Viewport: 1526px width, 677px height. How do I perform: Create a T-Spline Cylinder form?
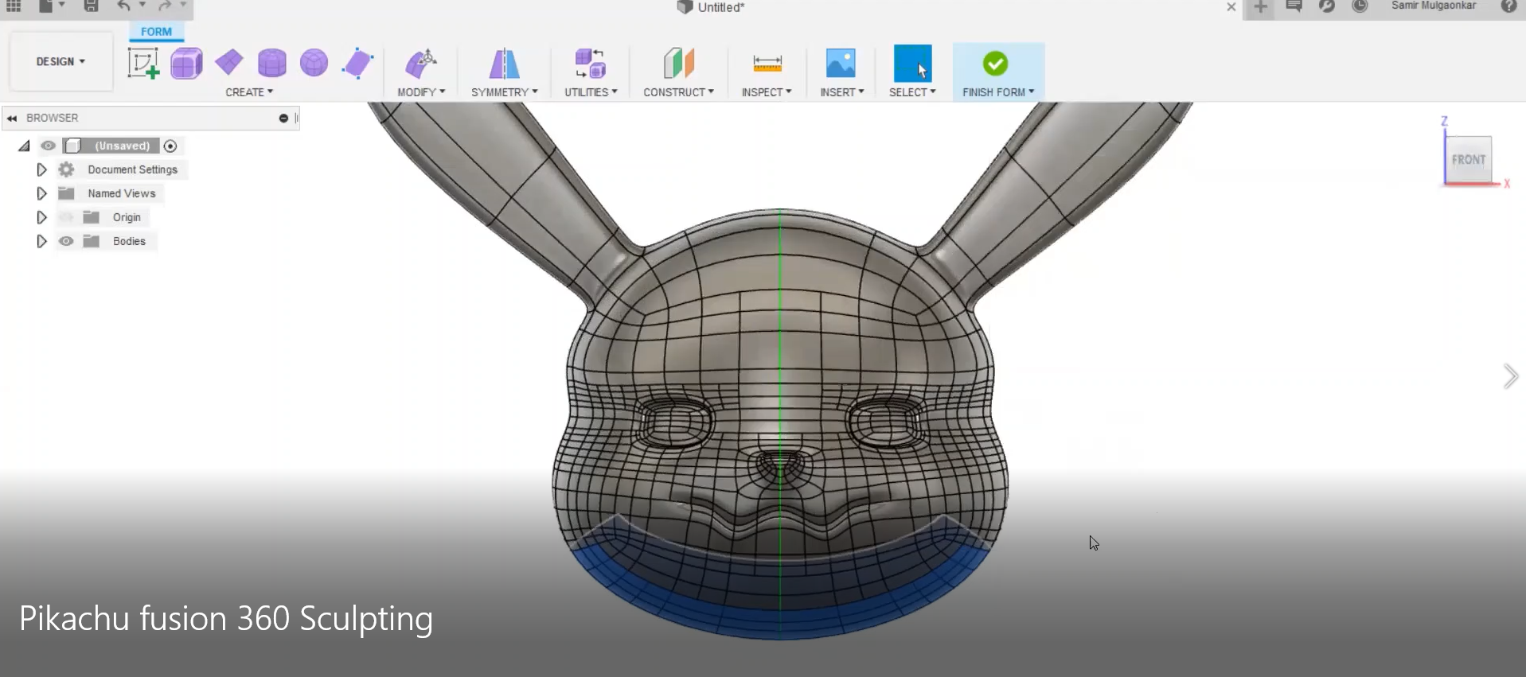[271, 63]
